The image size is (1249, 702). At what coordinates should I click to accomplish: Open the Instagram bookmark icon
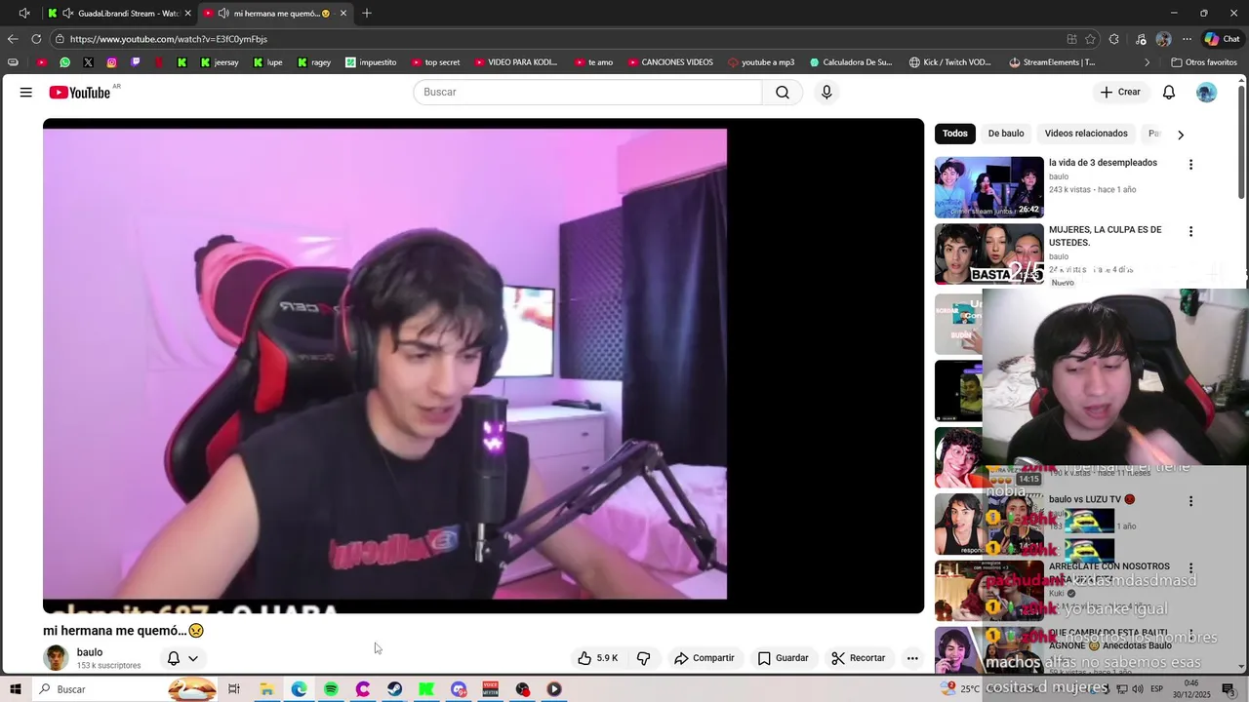[111, 62]
